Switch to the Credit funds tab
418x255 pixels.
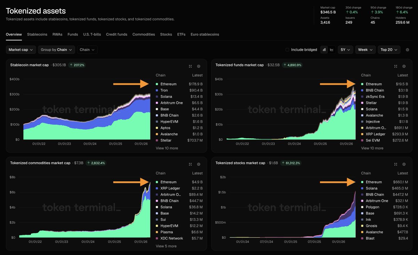click(117, 34)
